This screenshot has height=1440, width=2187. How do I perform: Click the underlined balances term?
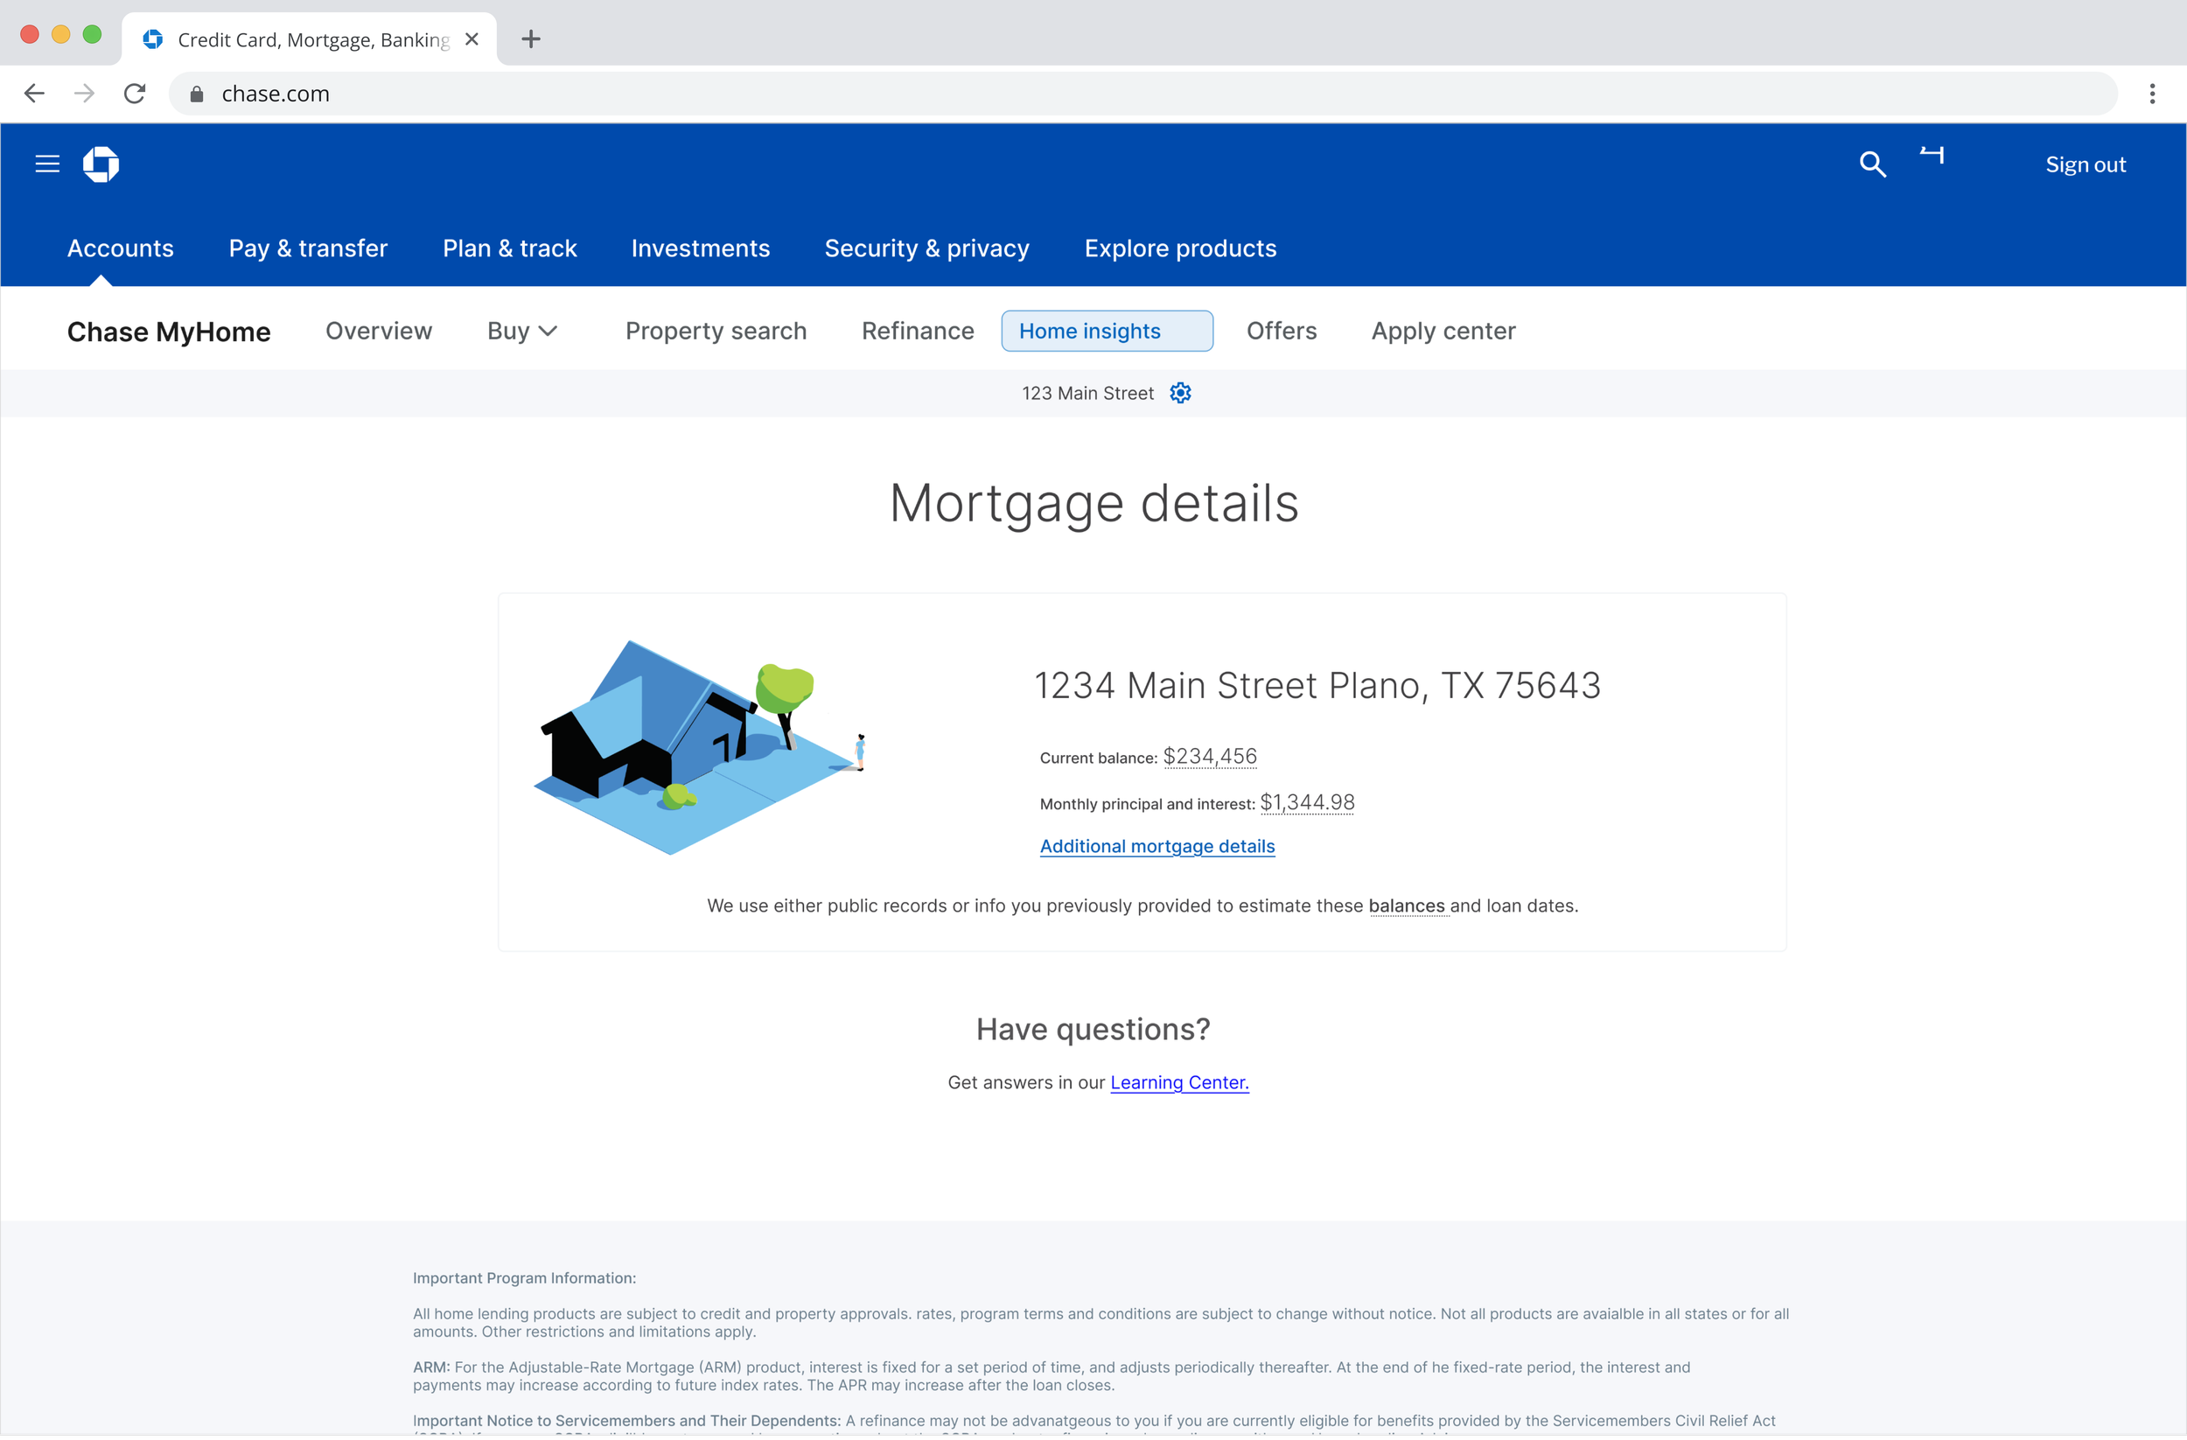point(1407,906)
